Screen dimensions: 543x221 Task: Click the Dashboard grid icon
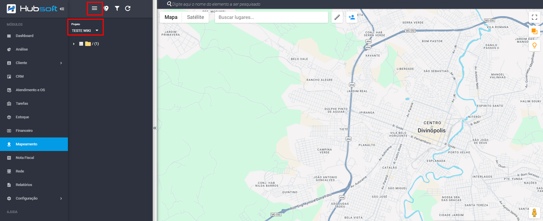pos(9,36)
